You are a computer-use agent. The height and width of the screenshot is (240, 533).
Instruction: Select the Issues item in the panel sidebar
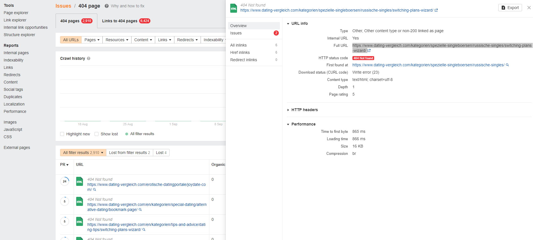254,33
